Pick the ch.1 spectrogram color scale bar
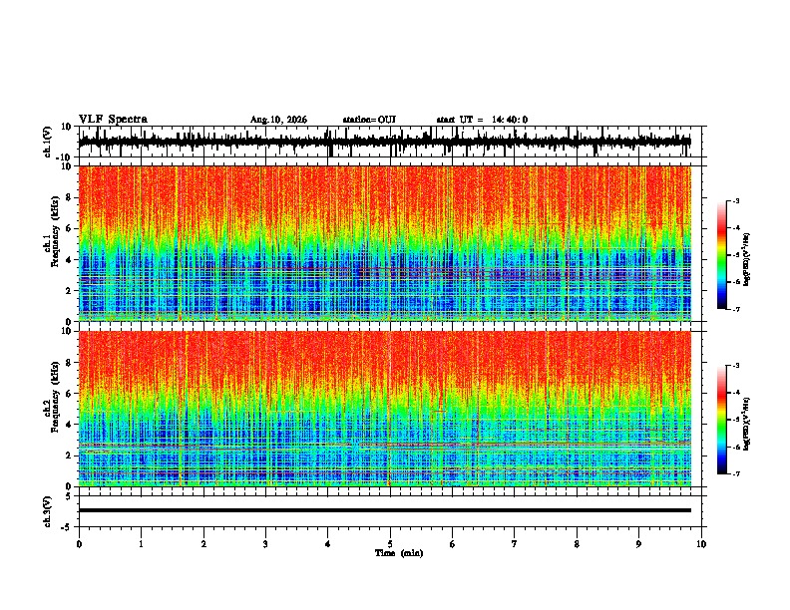Screen dimensions: 790x610 click(x=721, y=254)
